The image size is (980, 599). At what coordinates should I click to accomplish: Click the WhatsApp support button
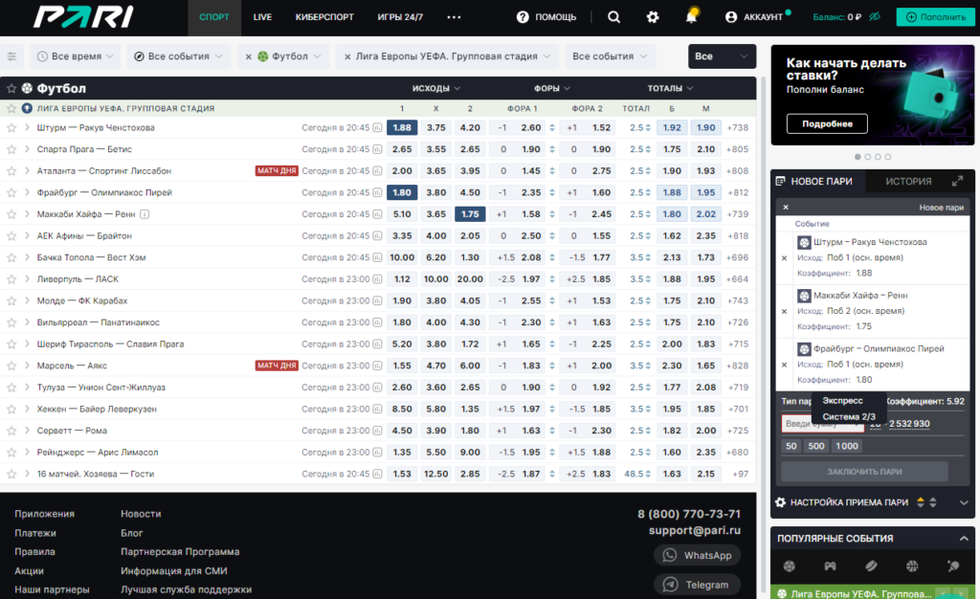tap(697, 555)
